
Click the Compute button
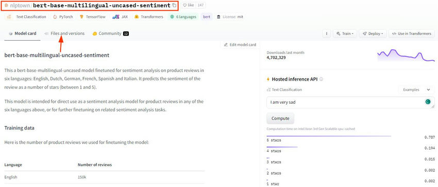280,119
